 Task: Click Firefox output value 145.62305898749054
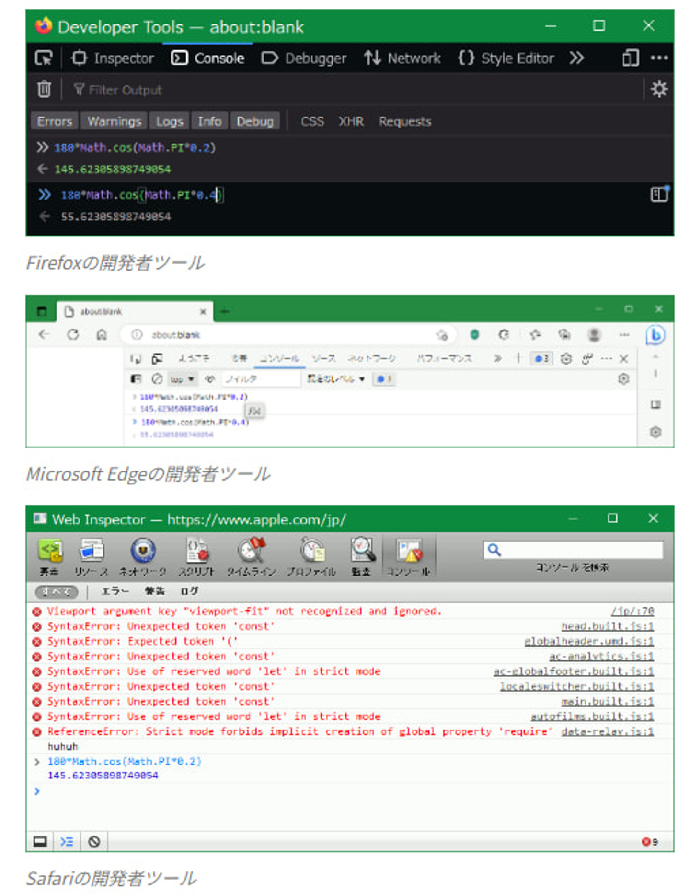tap(113, 169)
